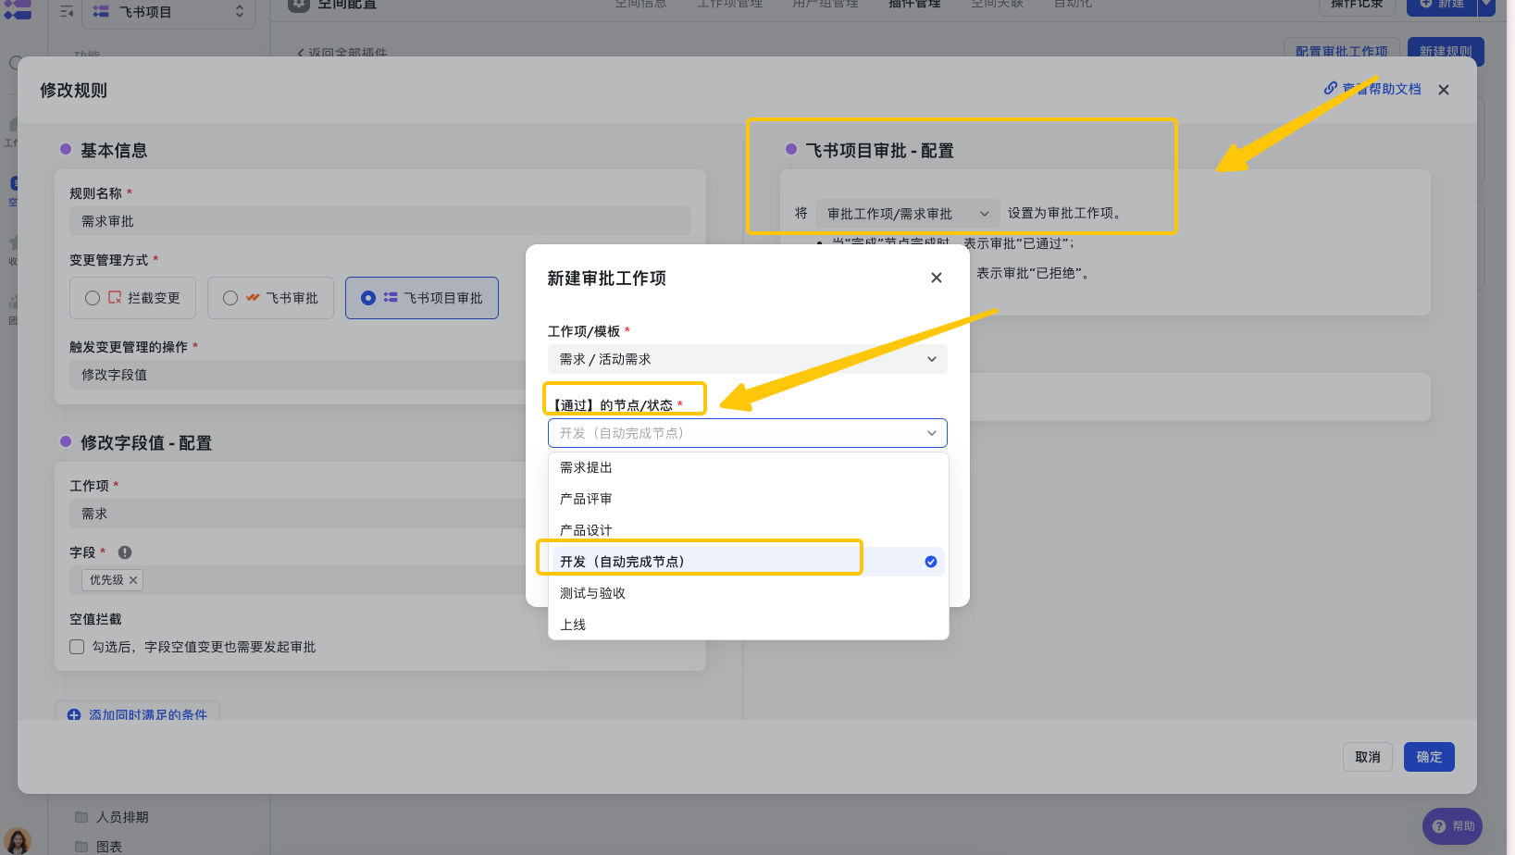1515x855 pixels.
Task: Choose 产品评审 from the node list
Action: pos(748,499)
